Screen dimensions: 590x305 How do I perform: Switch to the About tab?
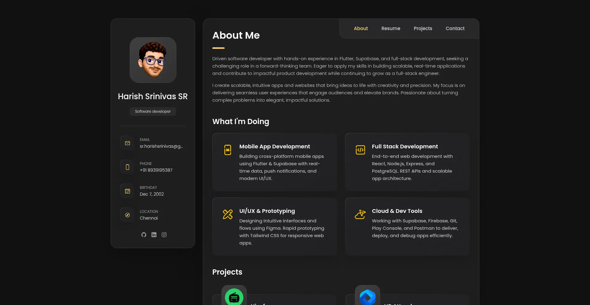361,29
